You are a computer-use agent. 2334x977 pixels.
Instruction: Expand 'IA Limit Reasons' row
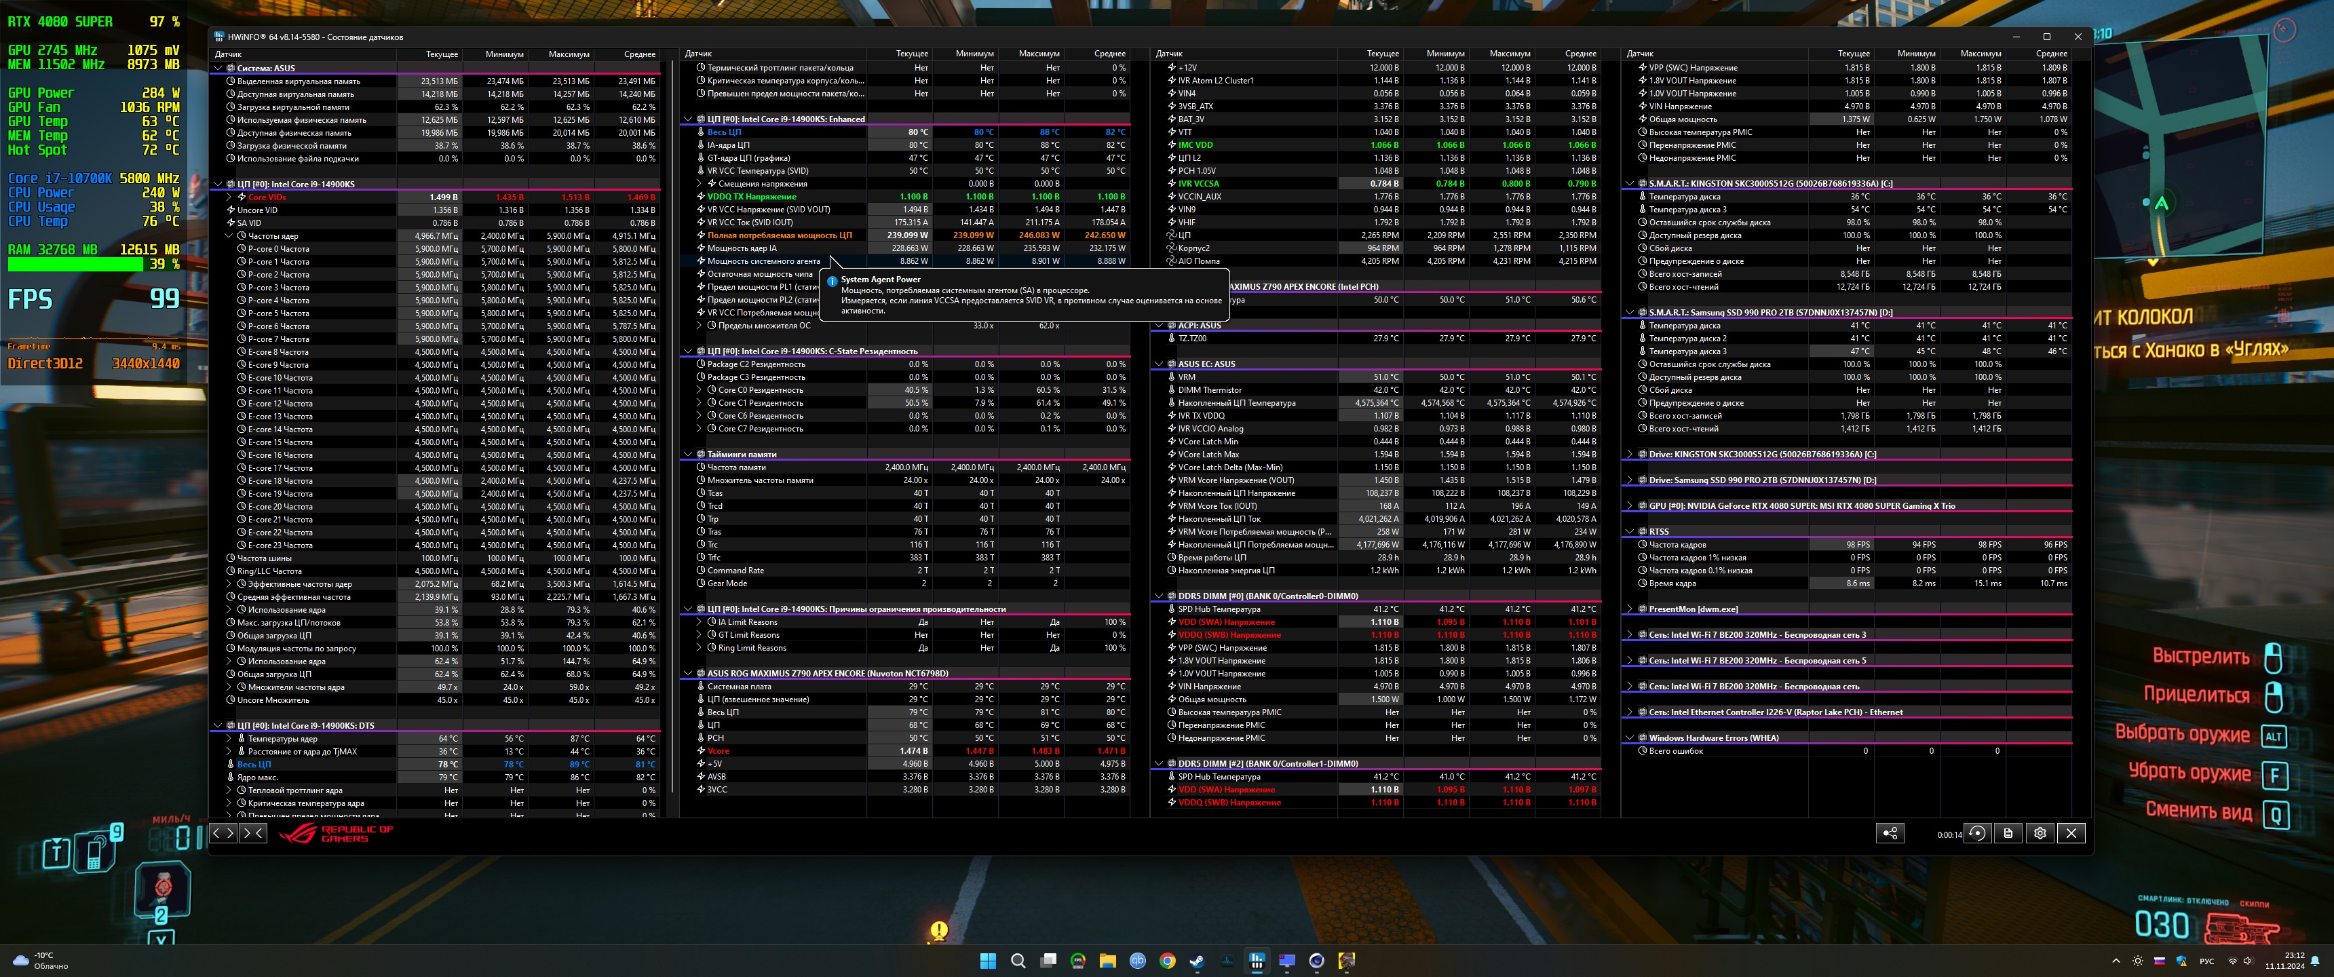[x=700, y=623]
